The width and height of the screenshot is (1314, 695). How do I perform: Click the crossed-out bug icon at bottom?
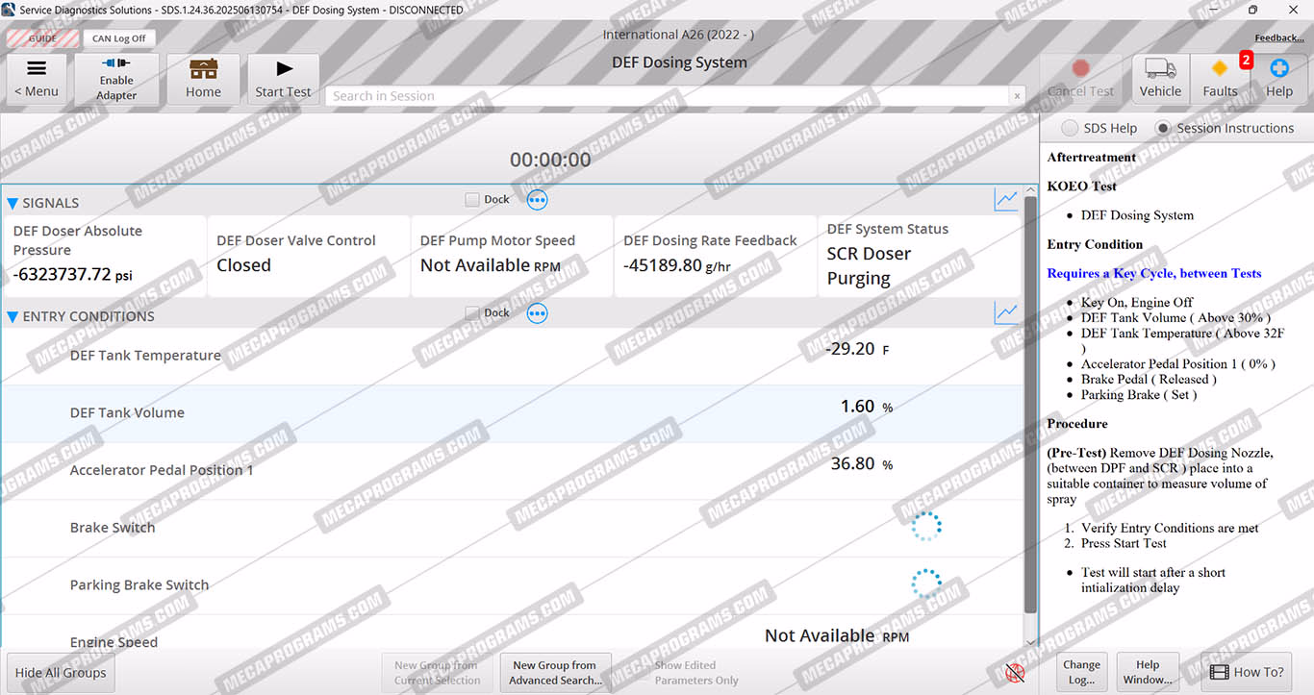(x=1015, y=673)
